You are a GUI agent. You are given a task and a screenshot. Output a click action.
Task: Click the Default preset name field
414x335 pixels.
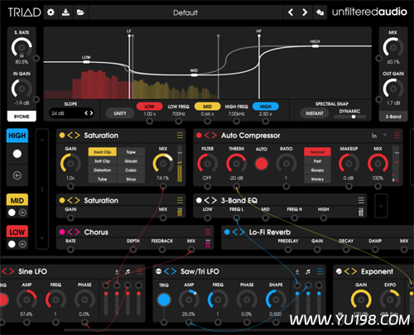pos(185,12)
